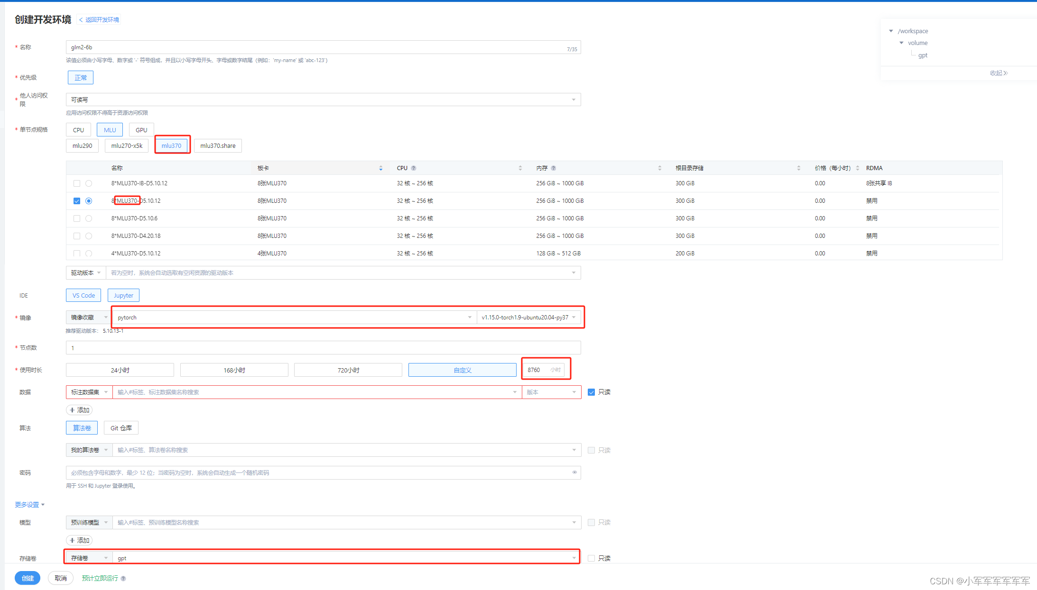The height and width of the screenshot is (590, 1037).
Task: Select the 正常 priority button
Action: [80, 78]
